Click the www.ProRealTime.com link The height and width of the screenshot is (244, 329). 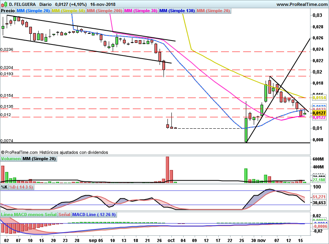(302, 4)
